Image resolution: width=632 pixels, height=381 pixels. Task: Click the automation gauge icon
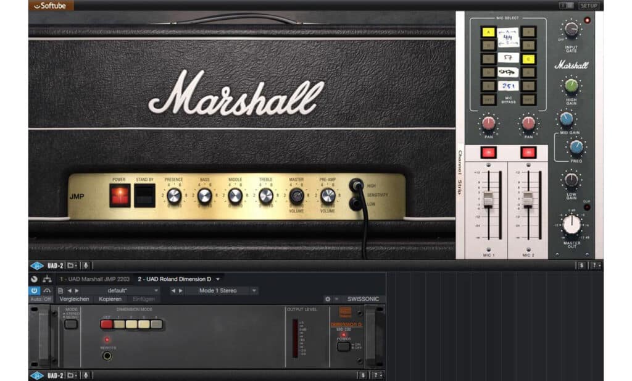tap(47, 291)
